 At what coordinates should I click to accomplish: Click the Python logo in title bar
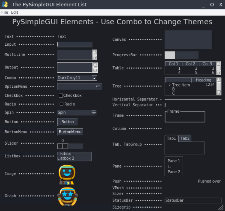coord(5,5)
